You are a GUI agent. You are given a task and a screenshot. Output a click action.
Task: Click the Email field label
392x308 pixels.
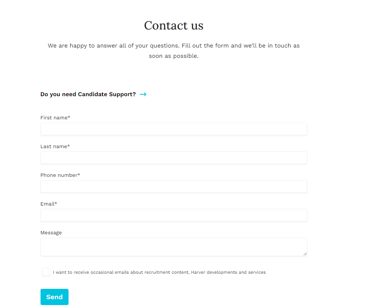click(48, 204)
